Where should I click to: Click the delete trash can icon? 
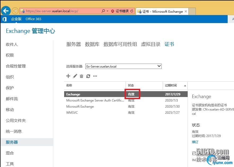pyautogui.click(x=81, y=76)
